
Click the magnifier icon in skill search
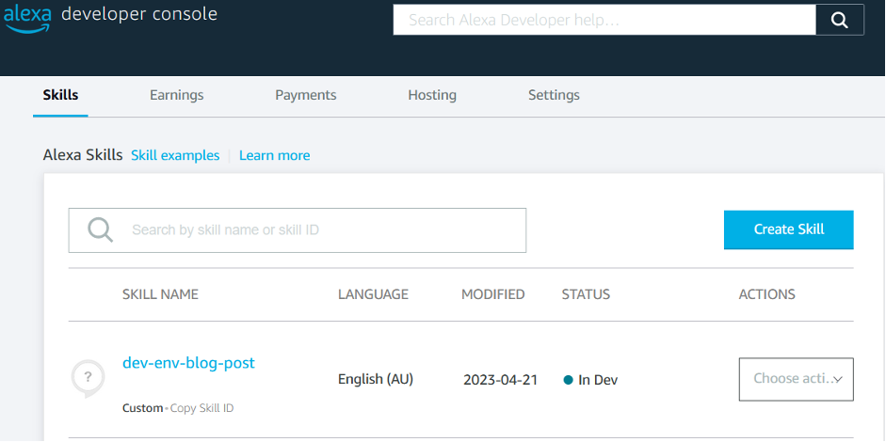[x=100, y=229]
